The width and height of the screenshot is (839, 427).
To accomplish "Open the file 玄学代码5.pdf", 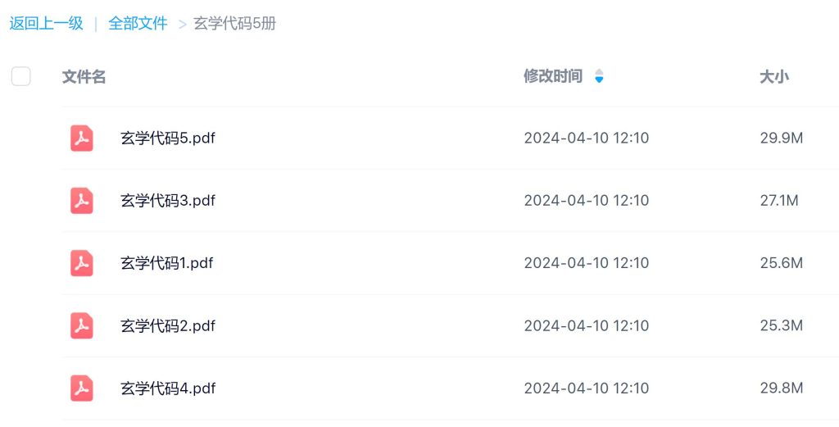I will (x=168, y=138).
